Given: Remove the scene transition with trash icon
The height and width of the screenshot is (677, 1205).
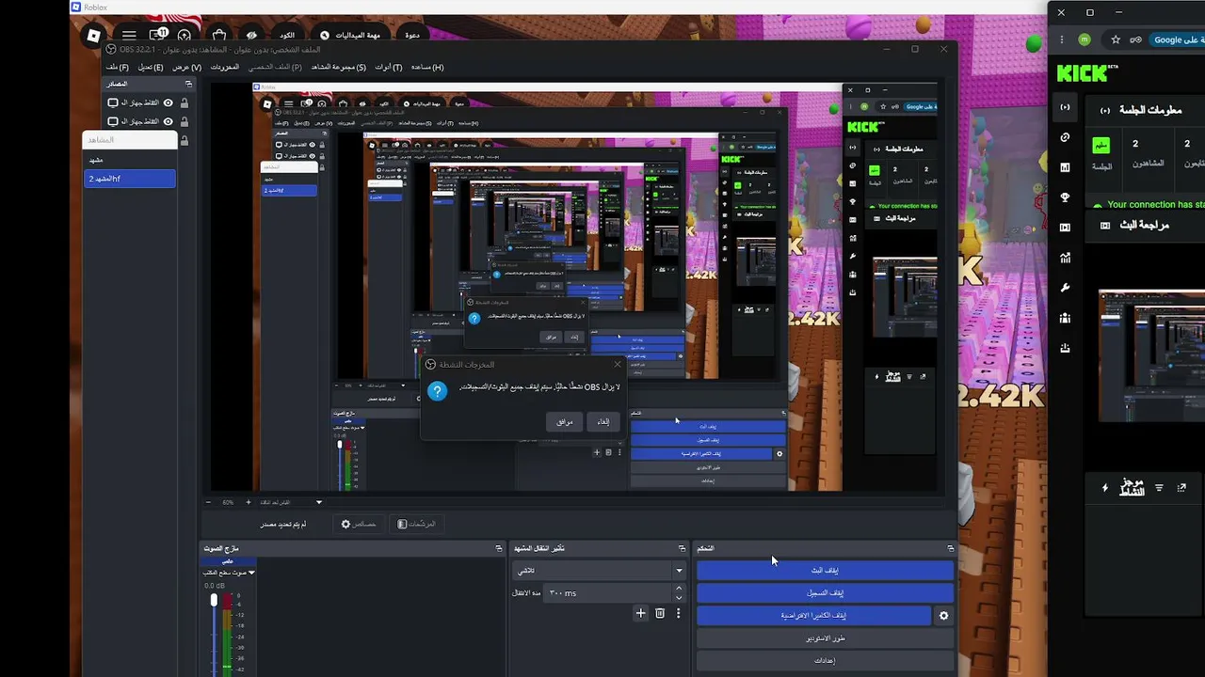Looking at the screenshot, I should pyautogui.click(x=660, y=613).
